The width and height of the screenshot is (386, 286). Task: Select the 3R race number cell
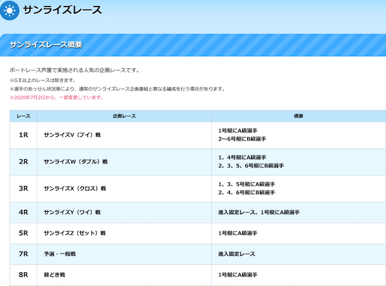[24, 188]
